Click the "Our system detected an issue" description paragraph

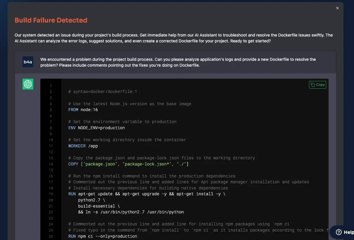[174, 38]
